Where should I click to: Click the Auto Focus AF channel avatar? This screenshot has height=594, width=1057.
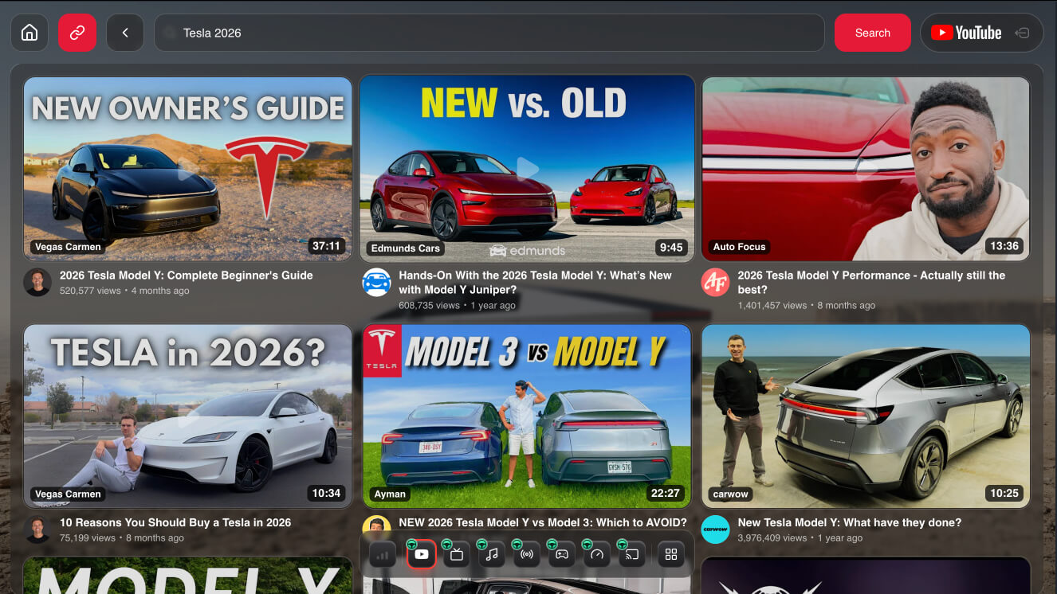coord(715,282)
